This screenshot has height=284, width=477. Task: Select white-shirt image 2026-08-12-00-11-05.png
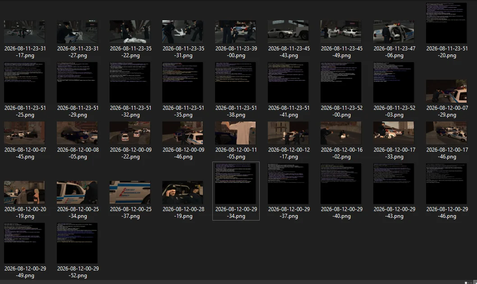235,133
